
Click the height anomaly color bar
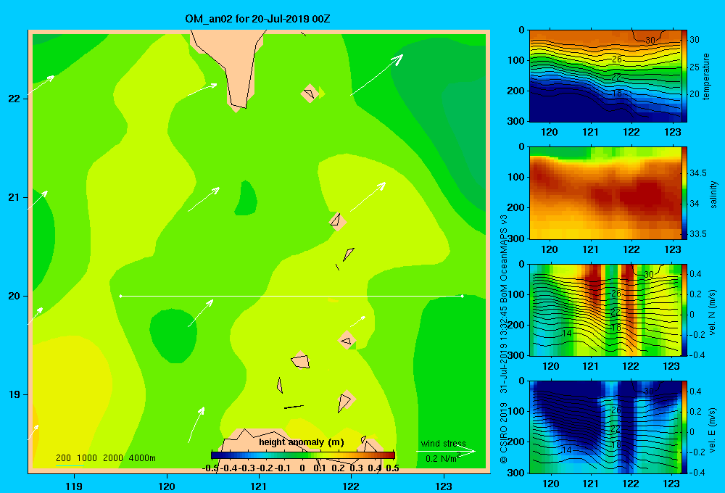point(303,455)
